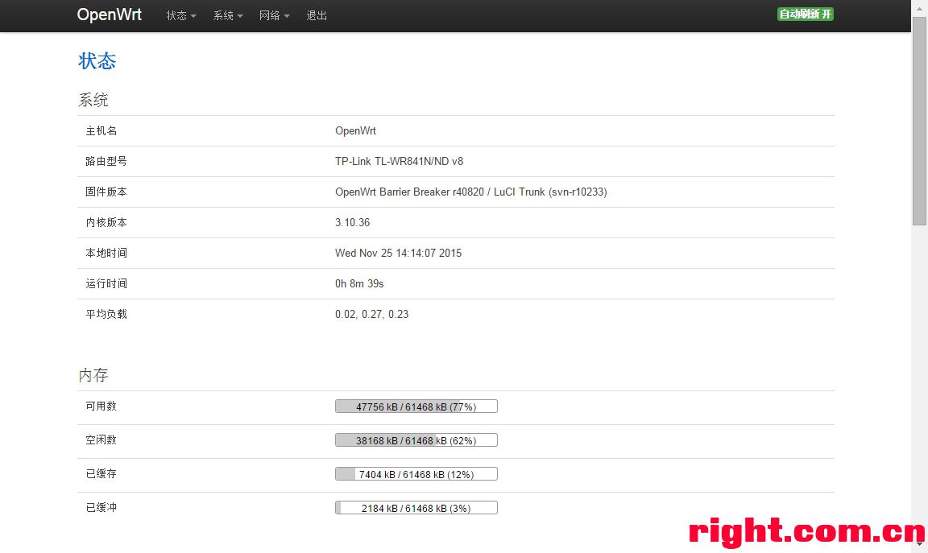Click the 已缓存 cached memory bar
The image size is (928, 553).
coord(416,474)
